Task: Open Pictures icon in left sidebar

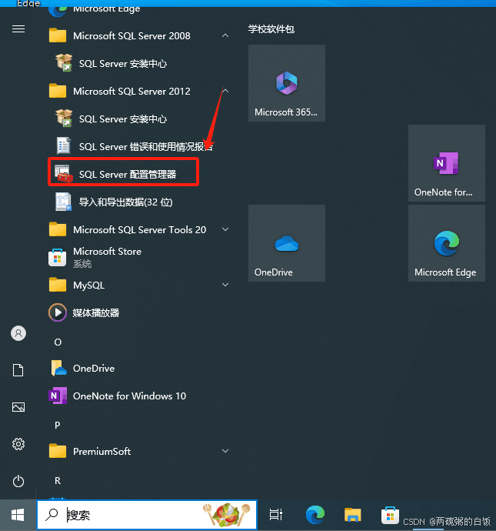Action: pos(18,407)
